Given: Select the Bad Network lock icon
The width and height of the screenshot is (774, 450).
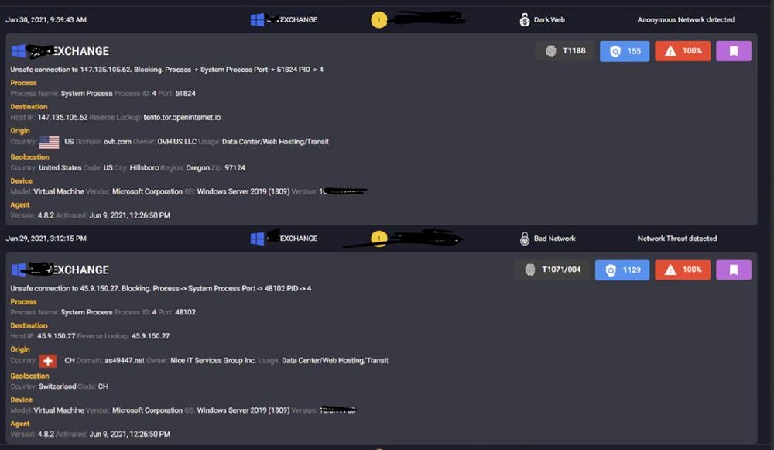Looking at the screenshot, I should pos(524,239).
